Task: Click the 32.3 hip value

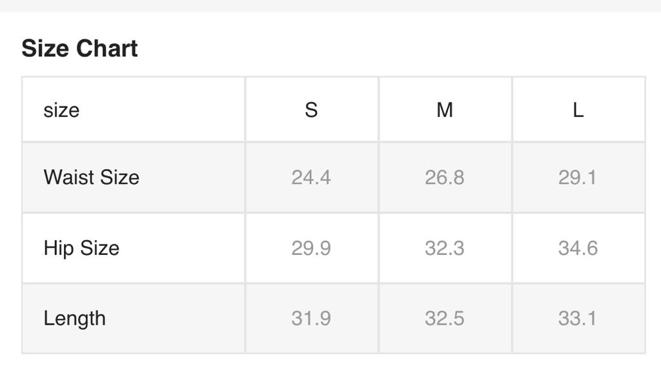Action: click(x=445, y=248)
